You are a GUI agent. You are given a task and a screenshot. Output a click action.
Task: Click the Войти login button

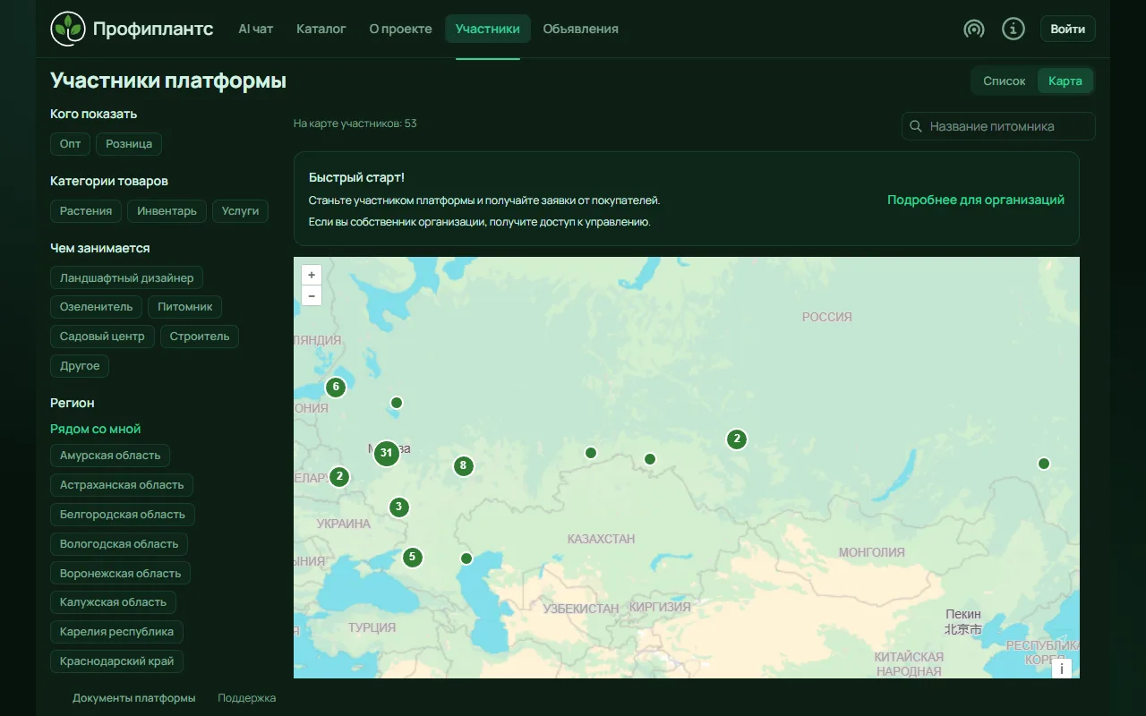coord(1068,29)
